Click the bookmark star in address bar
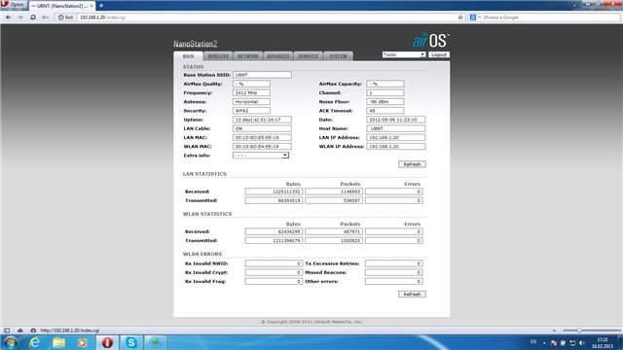The width and height of the screenshot is (623, 350). click(460, 17)
